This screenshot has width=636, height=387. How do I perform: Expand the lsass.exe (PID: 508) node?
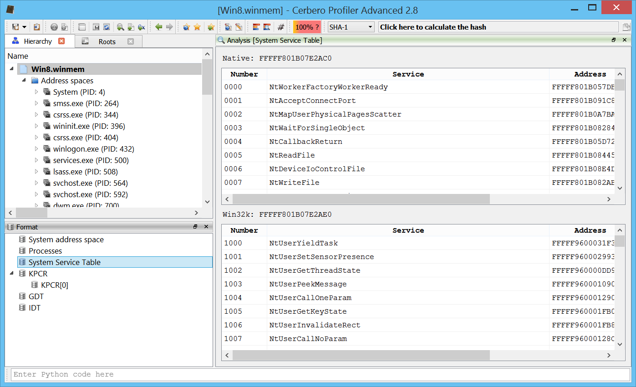click(x=37, y=172)
